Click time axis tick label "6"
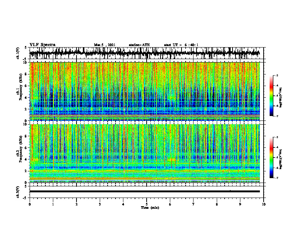Image resolution: width=297 pixels, height=229 pixels. pyautogui.click(x=170, y=204)
